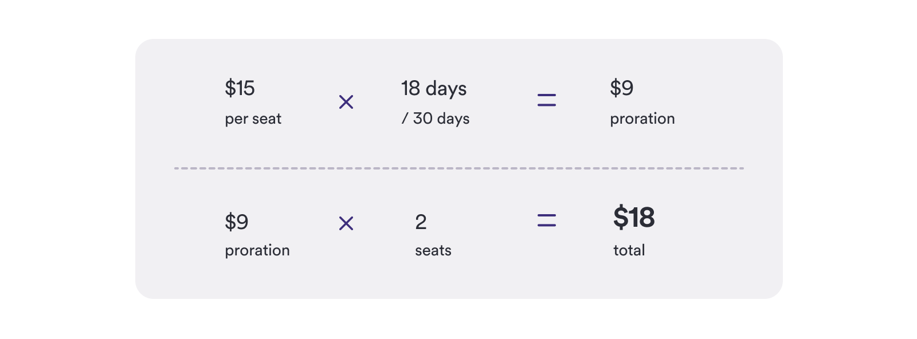Viewport: 917px width, 339px height.
Task: Click the "/ 30 days" denominator text
Action: click(436, 119)
